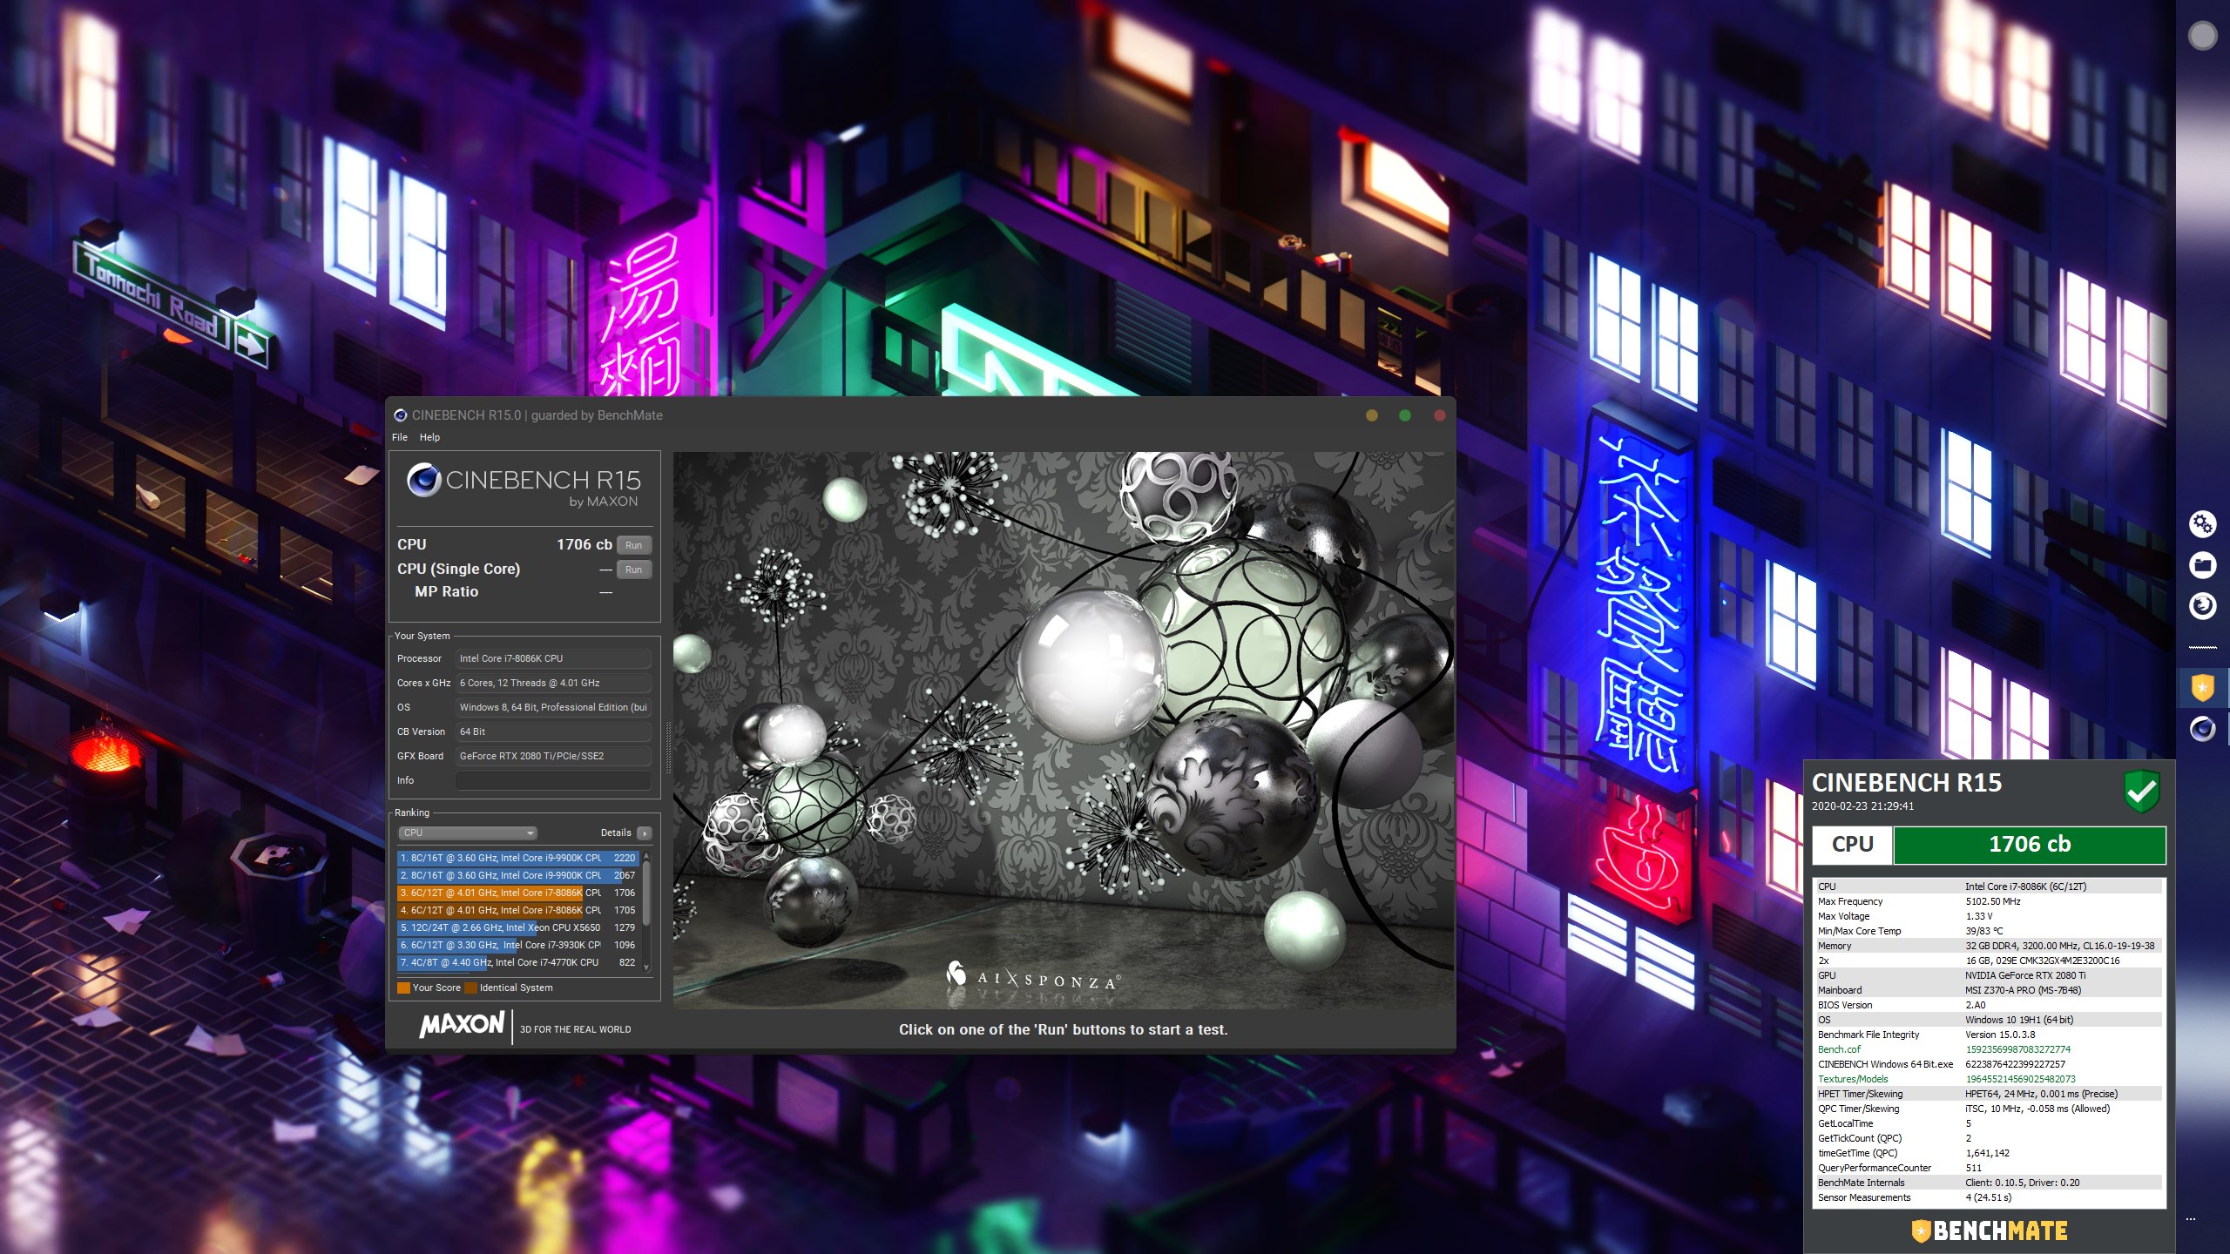Image resolution: width=2230 pixels, height=1254 pixels.
Task: Click the BenchMate Internals client version row
Action: tap(1989, 1183)
